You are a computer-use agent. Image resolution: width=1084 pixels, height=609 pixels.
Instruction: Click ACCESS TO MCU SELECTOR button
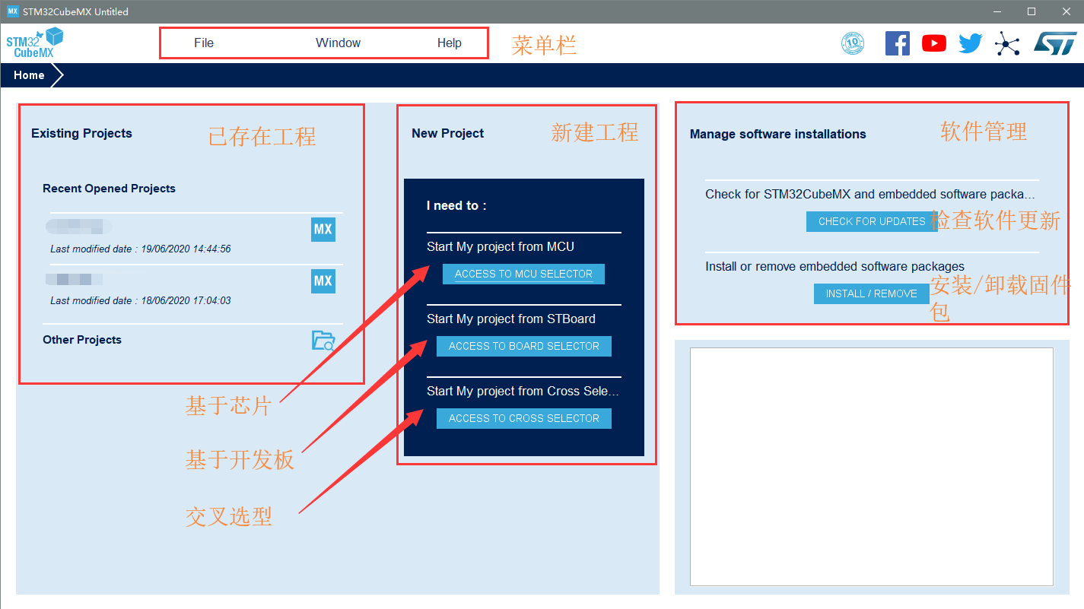[x=523, y=274]
